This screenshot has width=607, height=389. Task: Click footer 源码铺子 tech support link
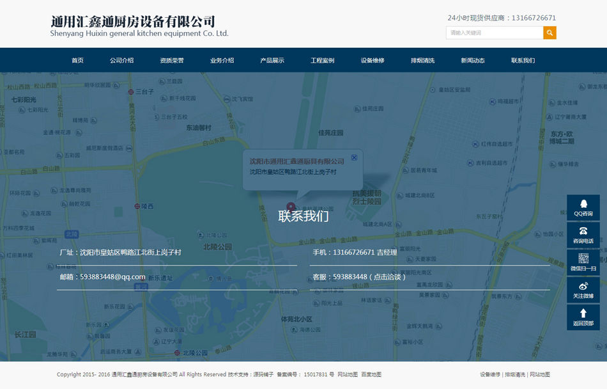pyautogui.click(x=263, y=374)
